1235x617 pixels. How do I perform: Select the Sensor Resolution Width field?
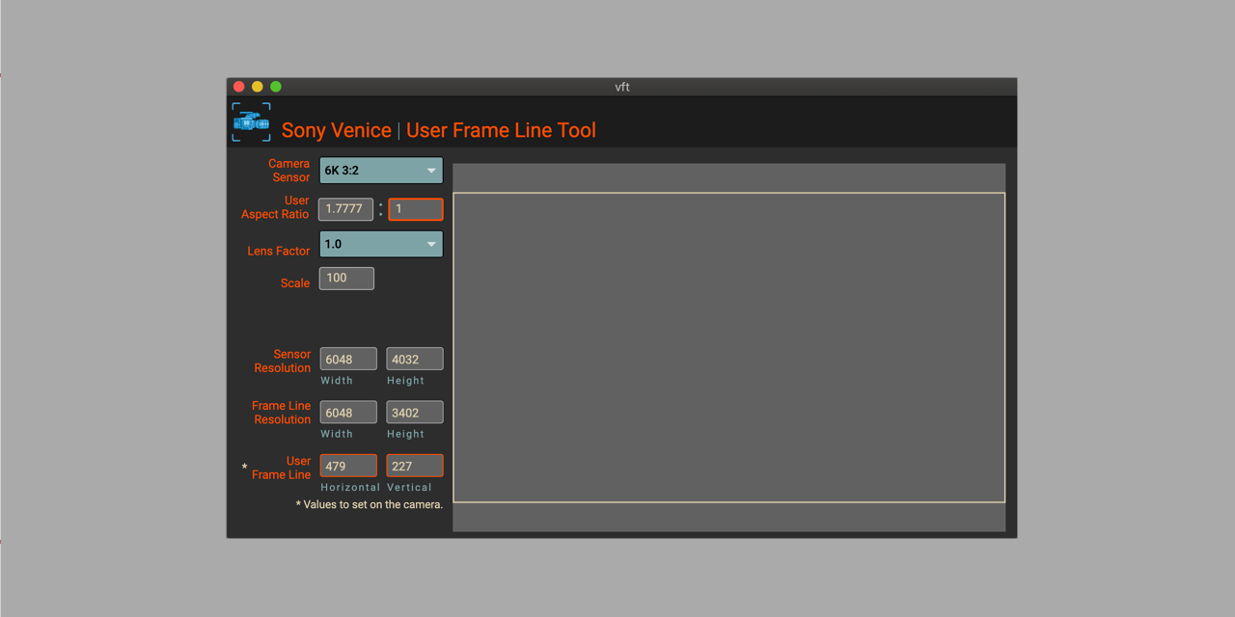click(347, 358)
